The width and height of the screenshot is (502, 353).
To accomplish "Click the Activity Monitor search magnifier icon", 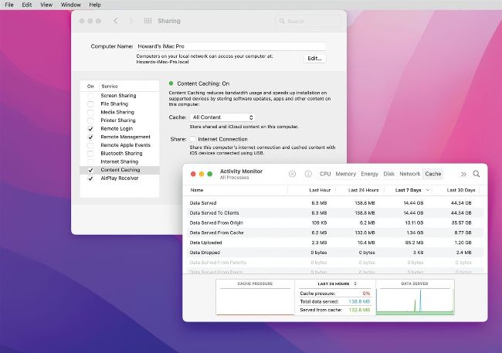I will tap(477, 174).
